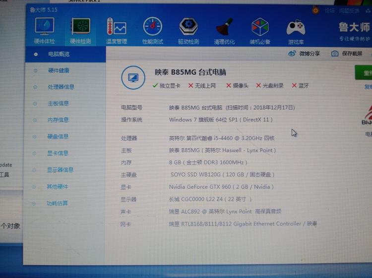This screenshot has height=278, width=372.
Task: Open 显示器信息 sidebar item
Action: pos(60,169)
